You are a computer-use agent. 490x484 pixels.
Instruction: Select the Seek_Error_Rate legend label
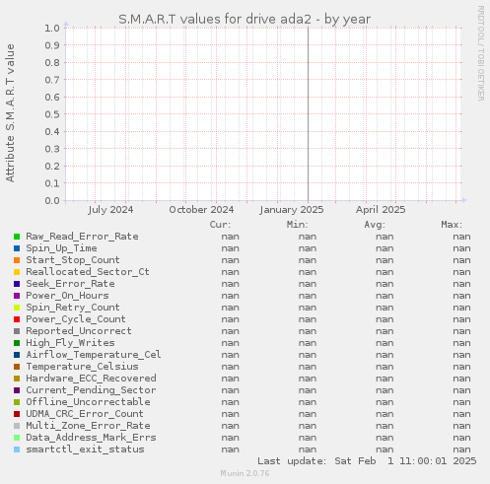tap(70, 284)
